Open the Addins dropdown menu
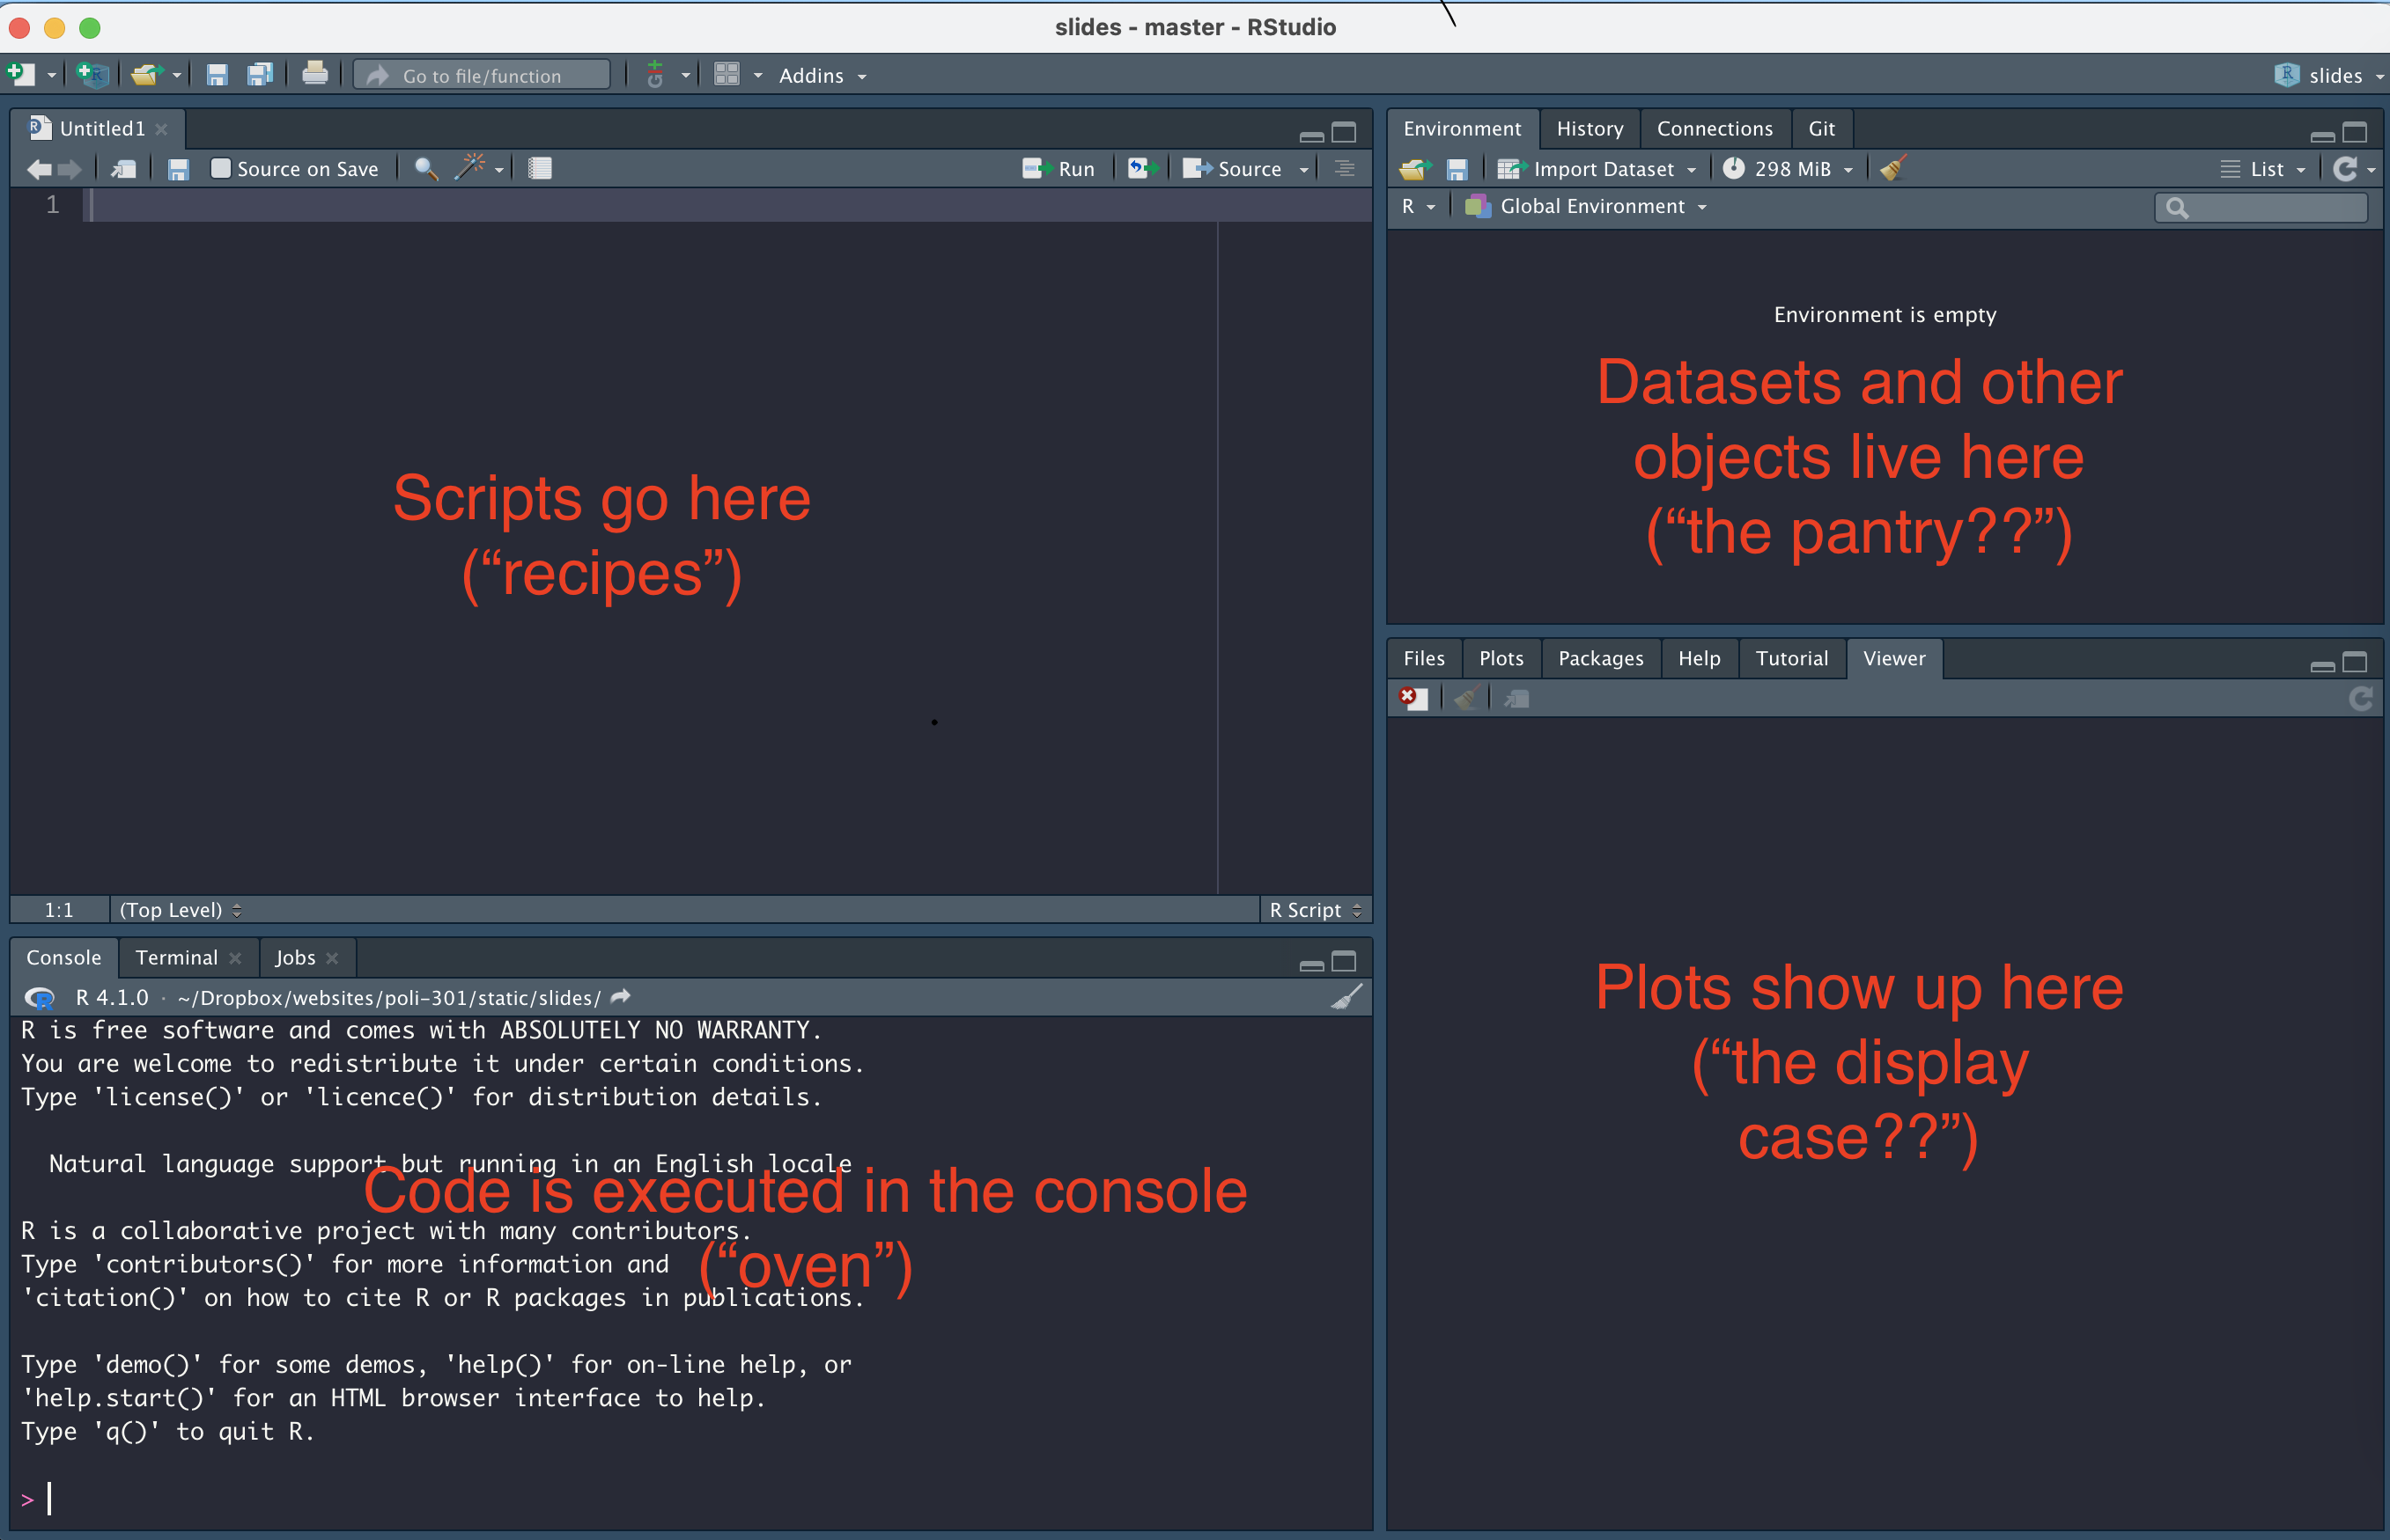The image size is (2390, 1540). pos(822,75)
